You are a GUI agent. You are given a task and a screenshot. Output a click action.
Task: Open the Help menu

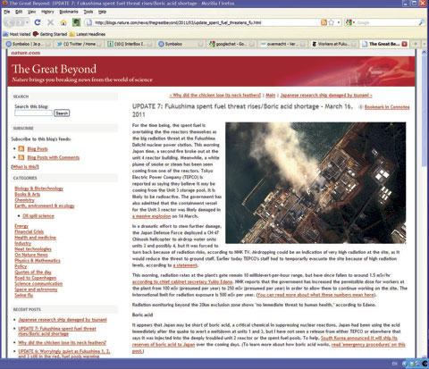click(x=102, y=12)
